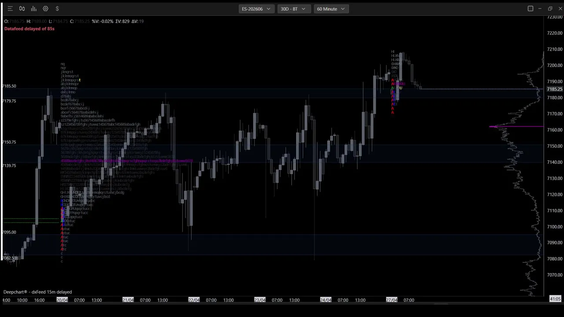The width and height of the screenshot is (564, 317).
Task: Click the 41:05 countdown timer
Action: coord(555,299)
